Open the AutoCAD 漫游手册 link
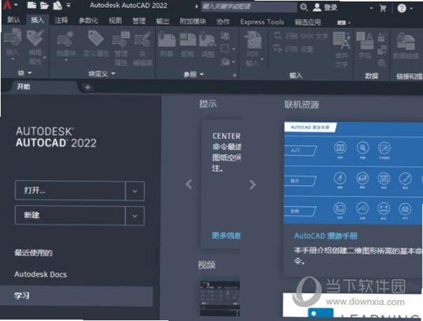Image resolution: width=423 pixels, height=321 pixels. [x=325, y=235]
